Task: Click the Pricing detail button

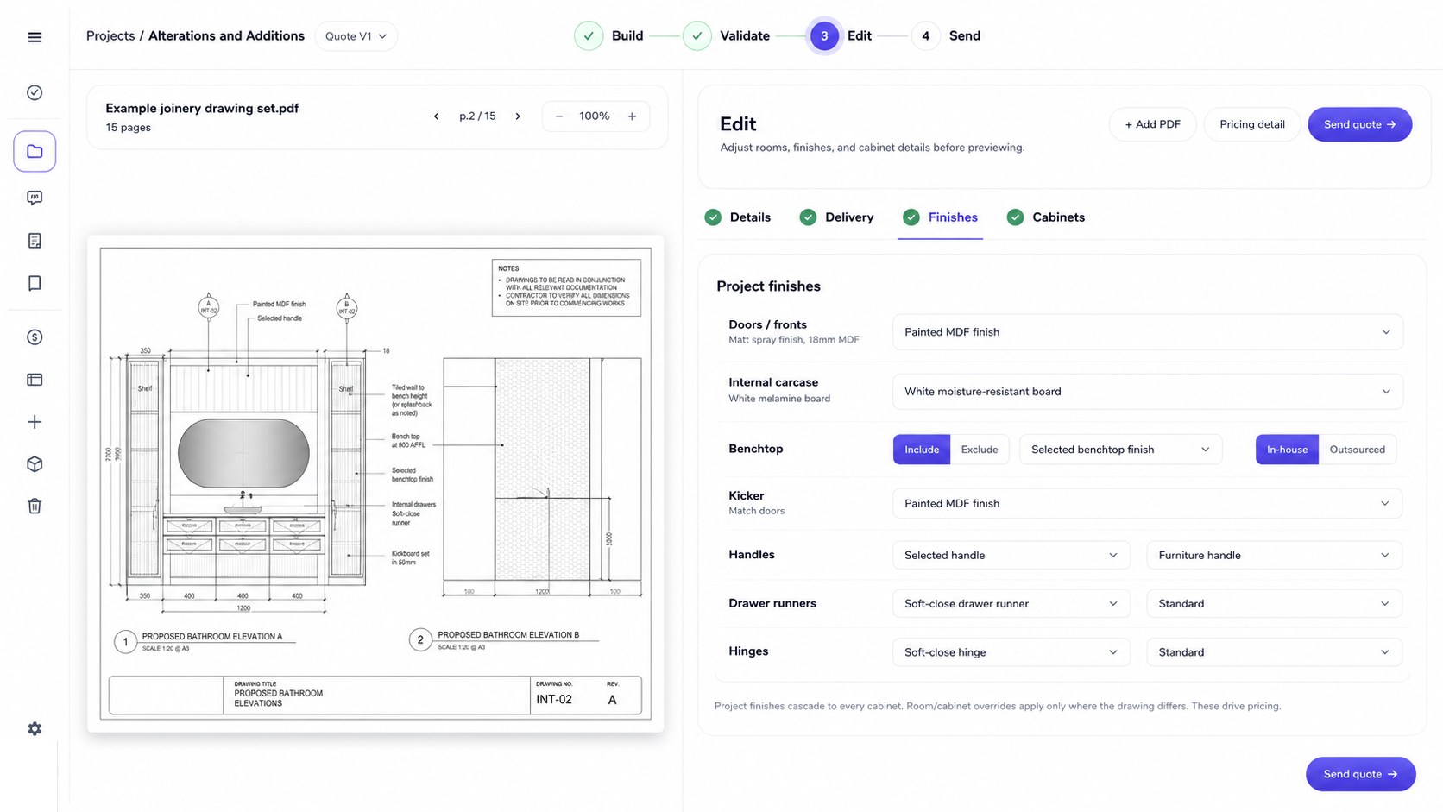Action: click(1251, 124)
